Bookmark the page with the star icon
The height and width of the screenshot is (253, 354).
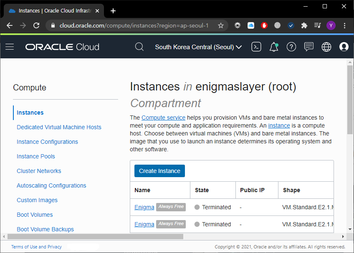pyautogui.click(x=221, y=25)
